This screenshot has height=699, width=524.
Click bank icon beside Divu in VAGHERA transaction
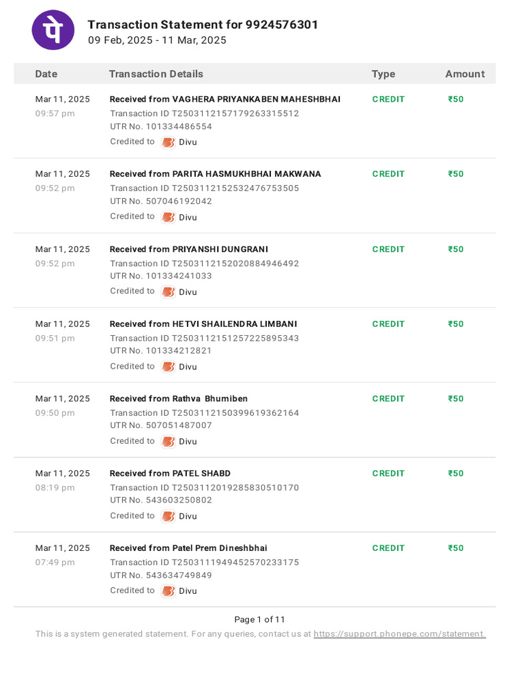click(168, 142)
